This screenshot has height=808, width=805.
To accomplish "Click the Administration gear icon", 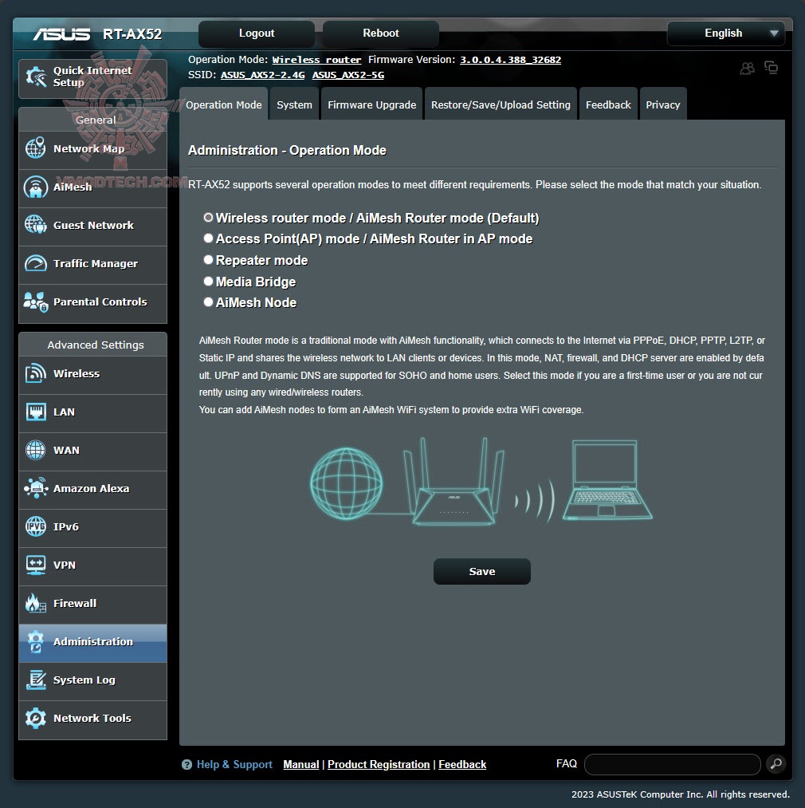I will pyautogui.click(x=36, y=641).
